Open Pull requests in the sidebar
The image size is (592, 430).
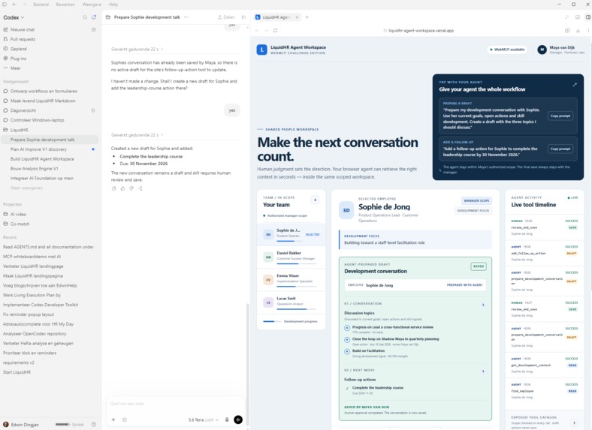click(x=23, y=39)
